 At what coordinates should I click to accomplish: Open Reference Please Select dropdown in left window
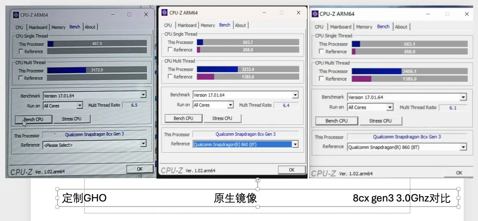143,145
